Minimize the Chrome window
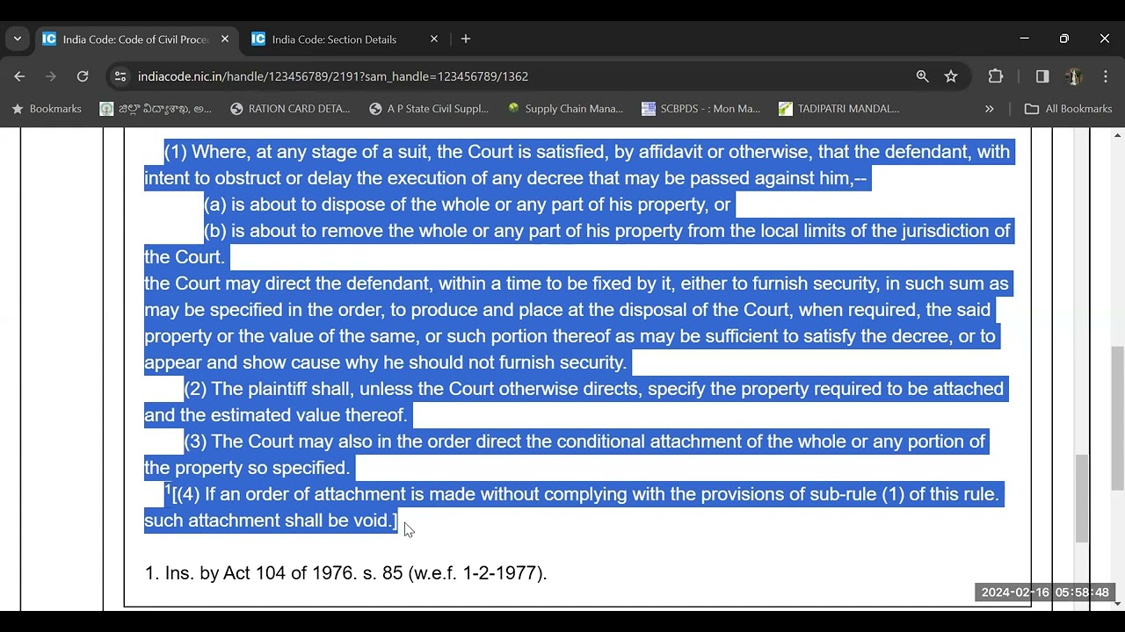Screen dimensions: 1125x632 coord(1024,39)
